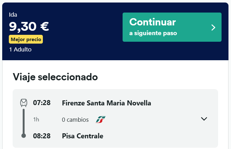231x149 pixels.
Task: Select Firenze Santa Maria Novella station name
Action: click(107, 103)
